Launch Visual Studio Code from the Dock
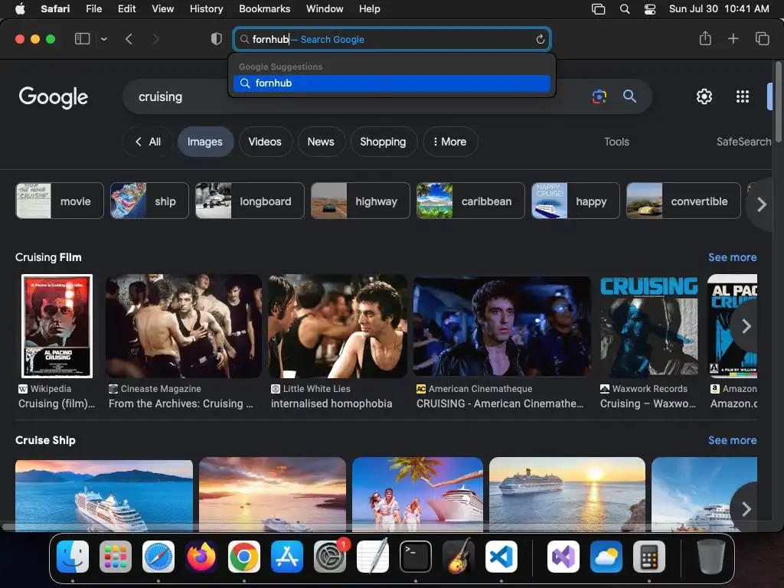This screenshot has width=784, height=588. pos(501,557)
